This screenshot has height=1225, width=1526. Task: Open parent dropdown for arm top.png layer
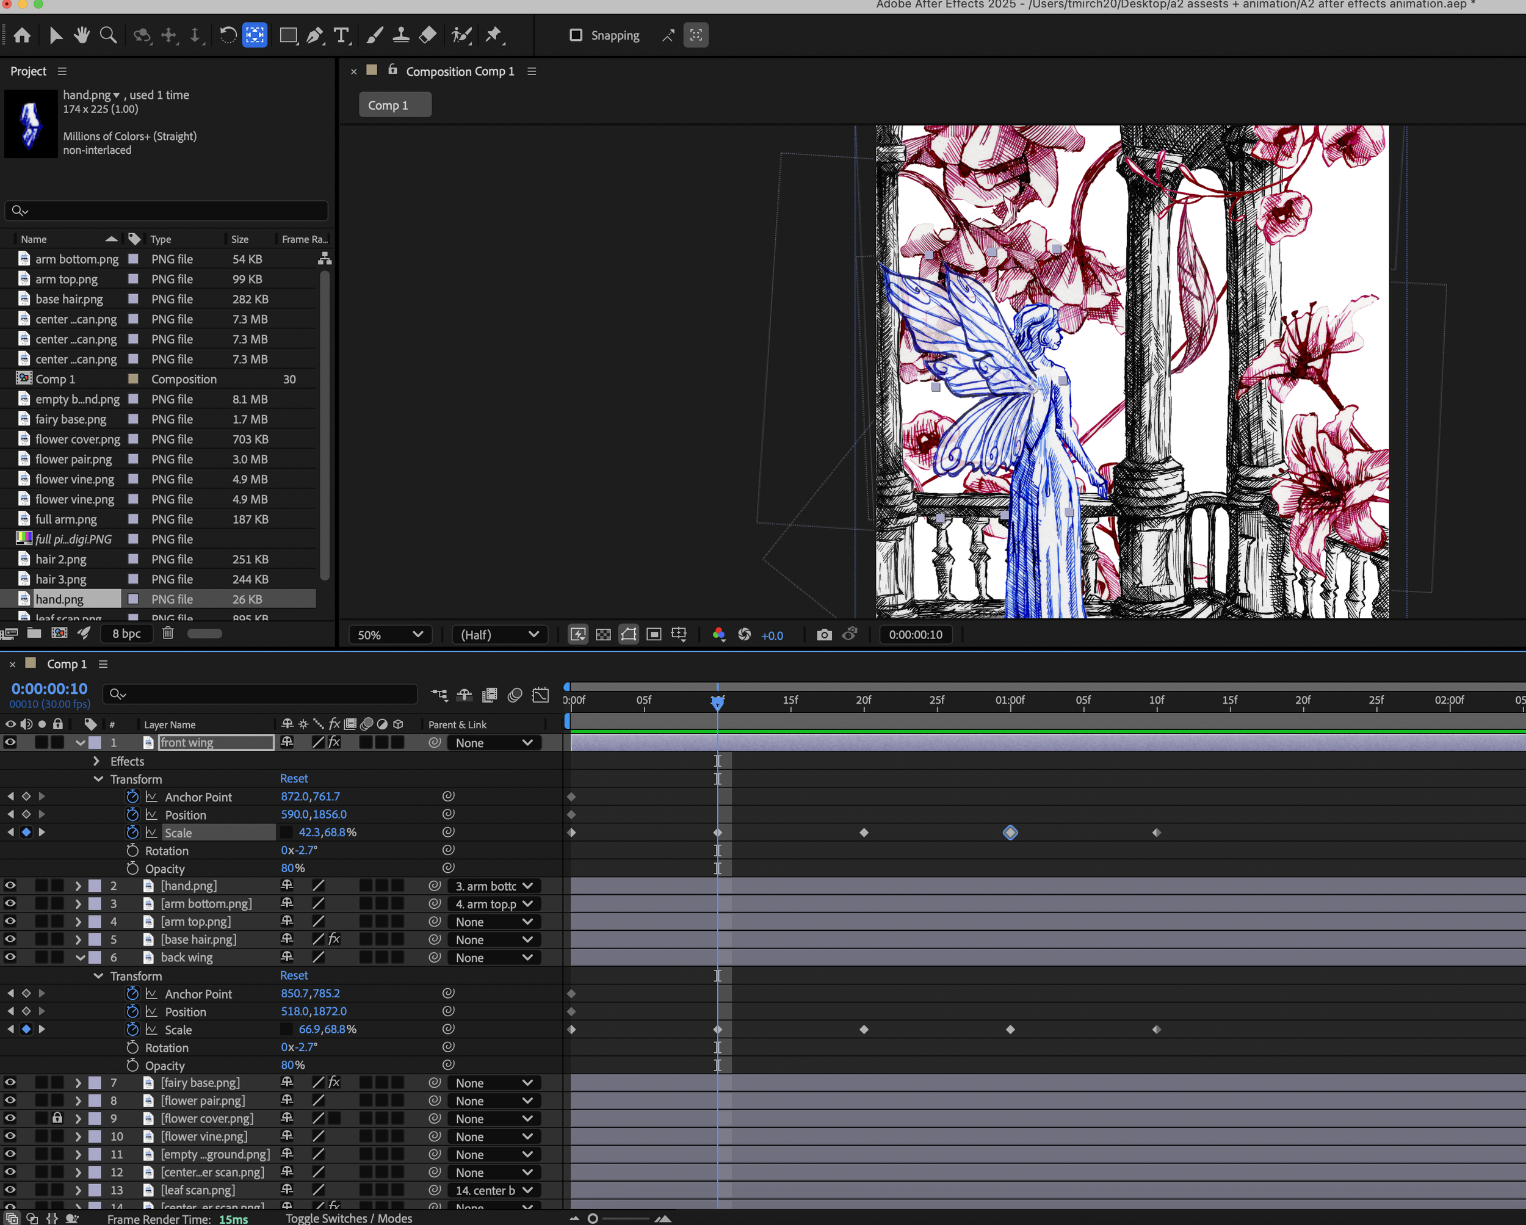[x=494, y=922]
